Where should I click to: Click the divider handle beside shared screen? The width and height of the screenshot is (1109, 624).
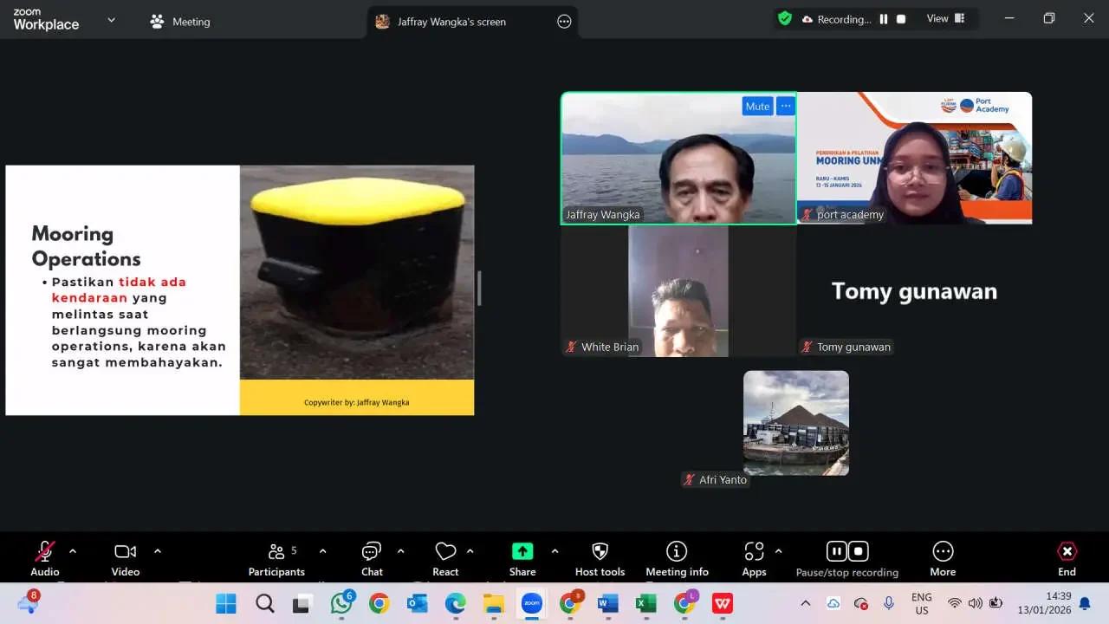click(x=479, y=289)
